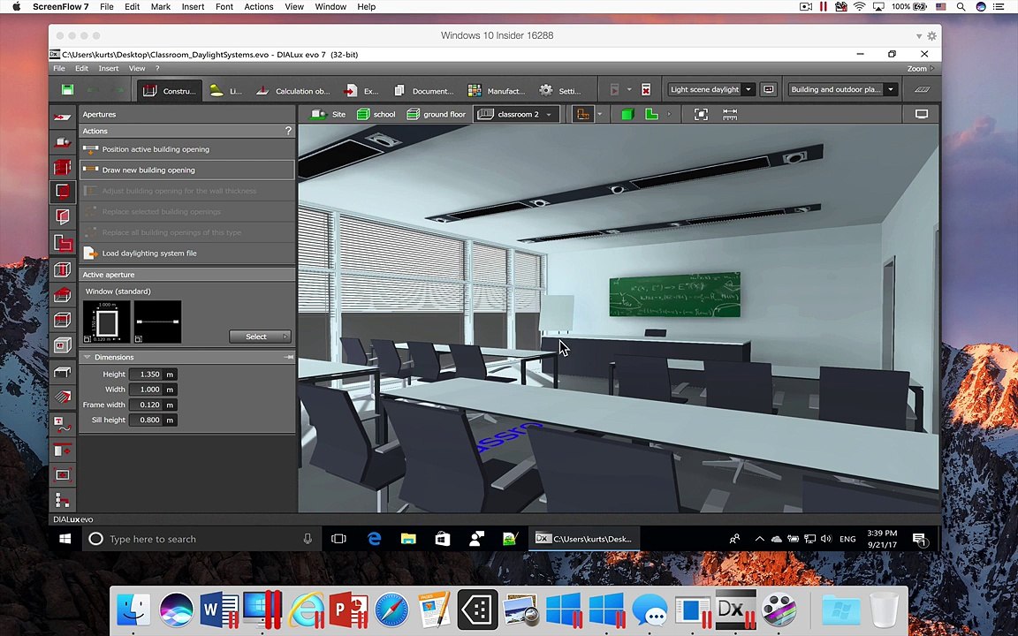Open the File menu in DIALux

[59, 68]
